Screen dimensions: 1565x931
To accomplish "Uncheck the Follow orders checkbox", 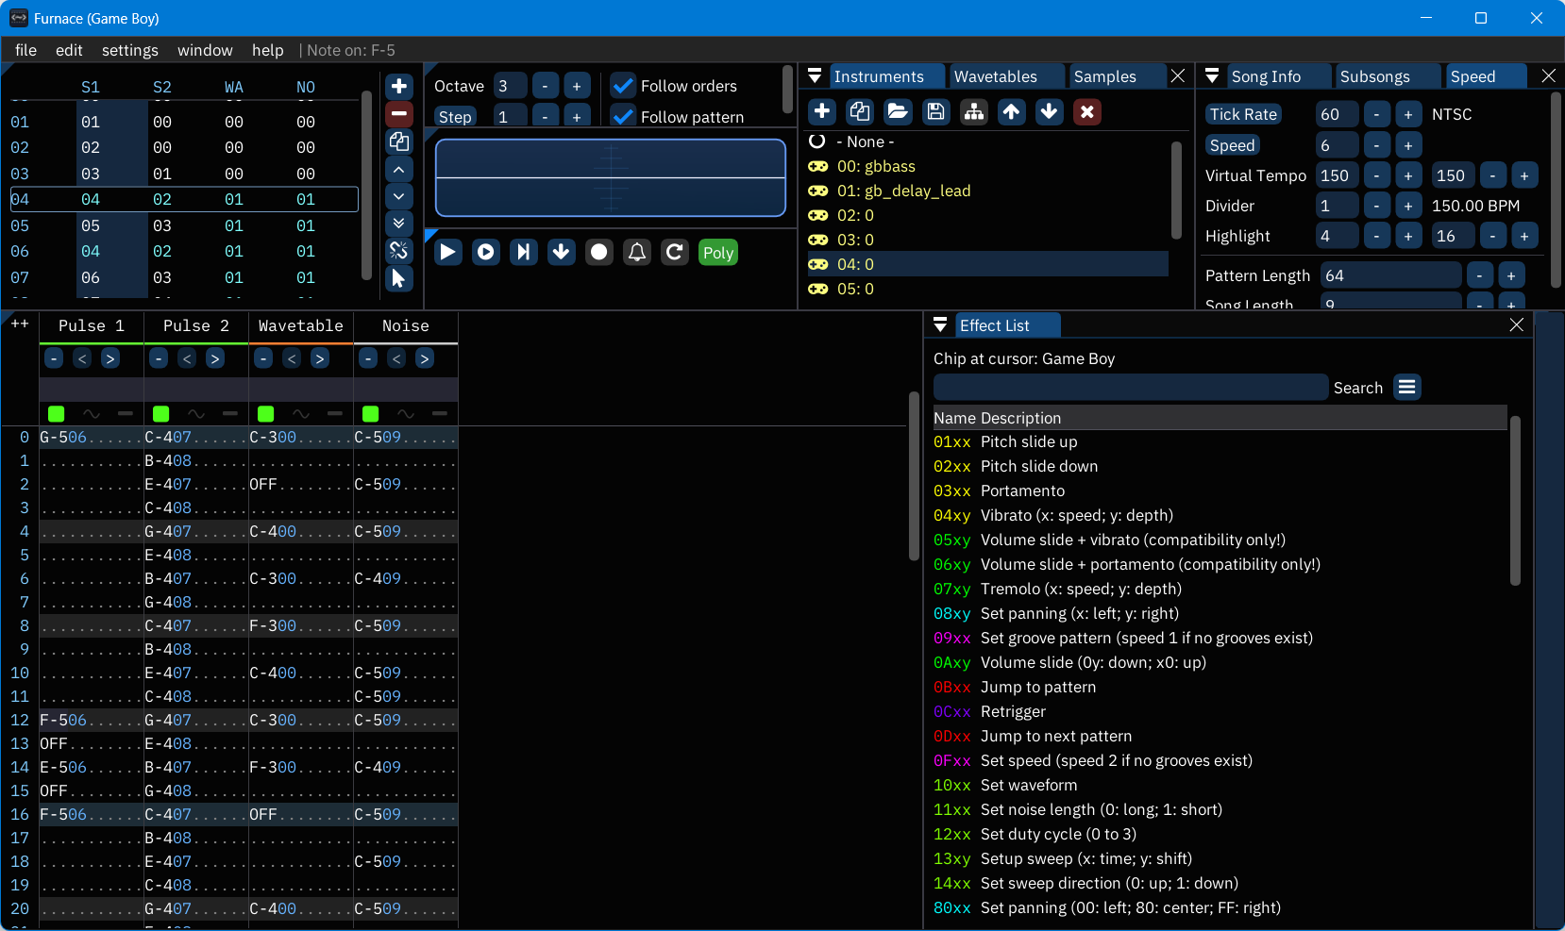I will coord(623,86).
